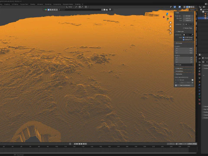The height and width of the screenshot is (156, 208).
Task: Open the shading options dropdown arrow
Action: [x=195, y=7]
